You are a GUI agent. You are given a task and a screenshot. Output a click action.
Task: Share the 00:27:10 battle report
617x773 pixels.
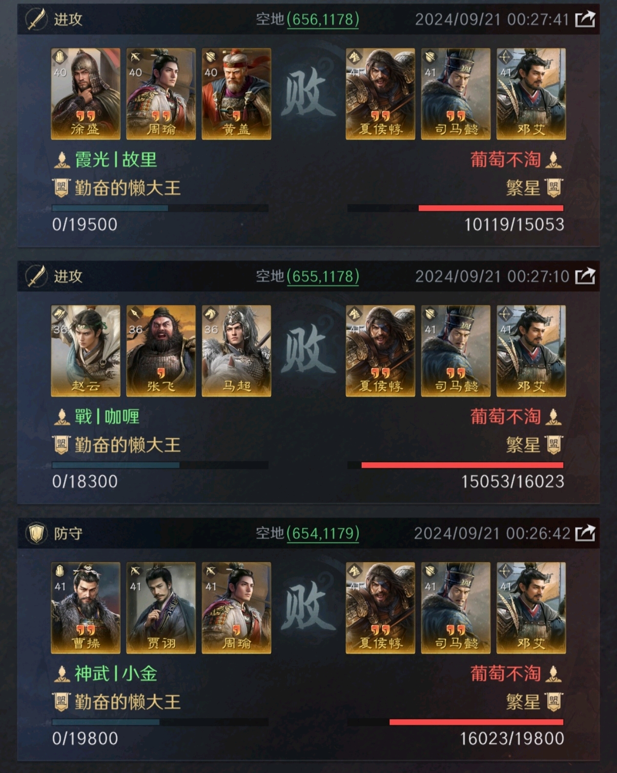tap(585, 276)
